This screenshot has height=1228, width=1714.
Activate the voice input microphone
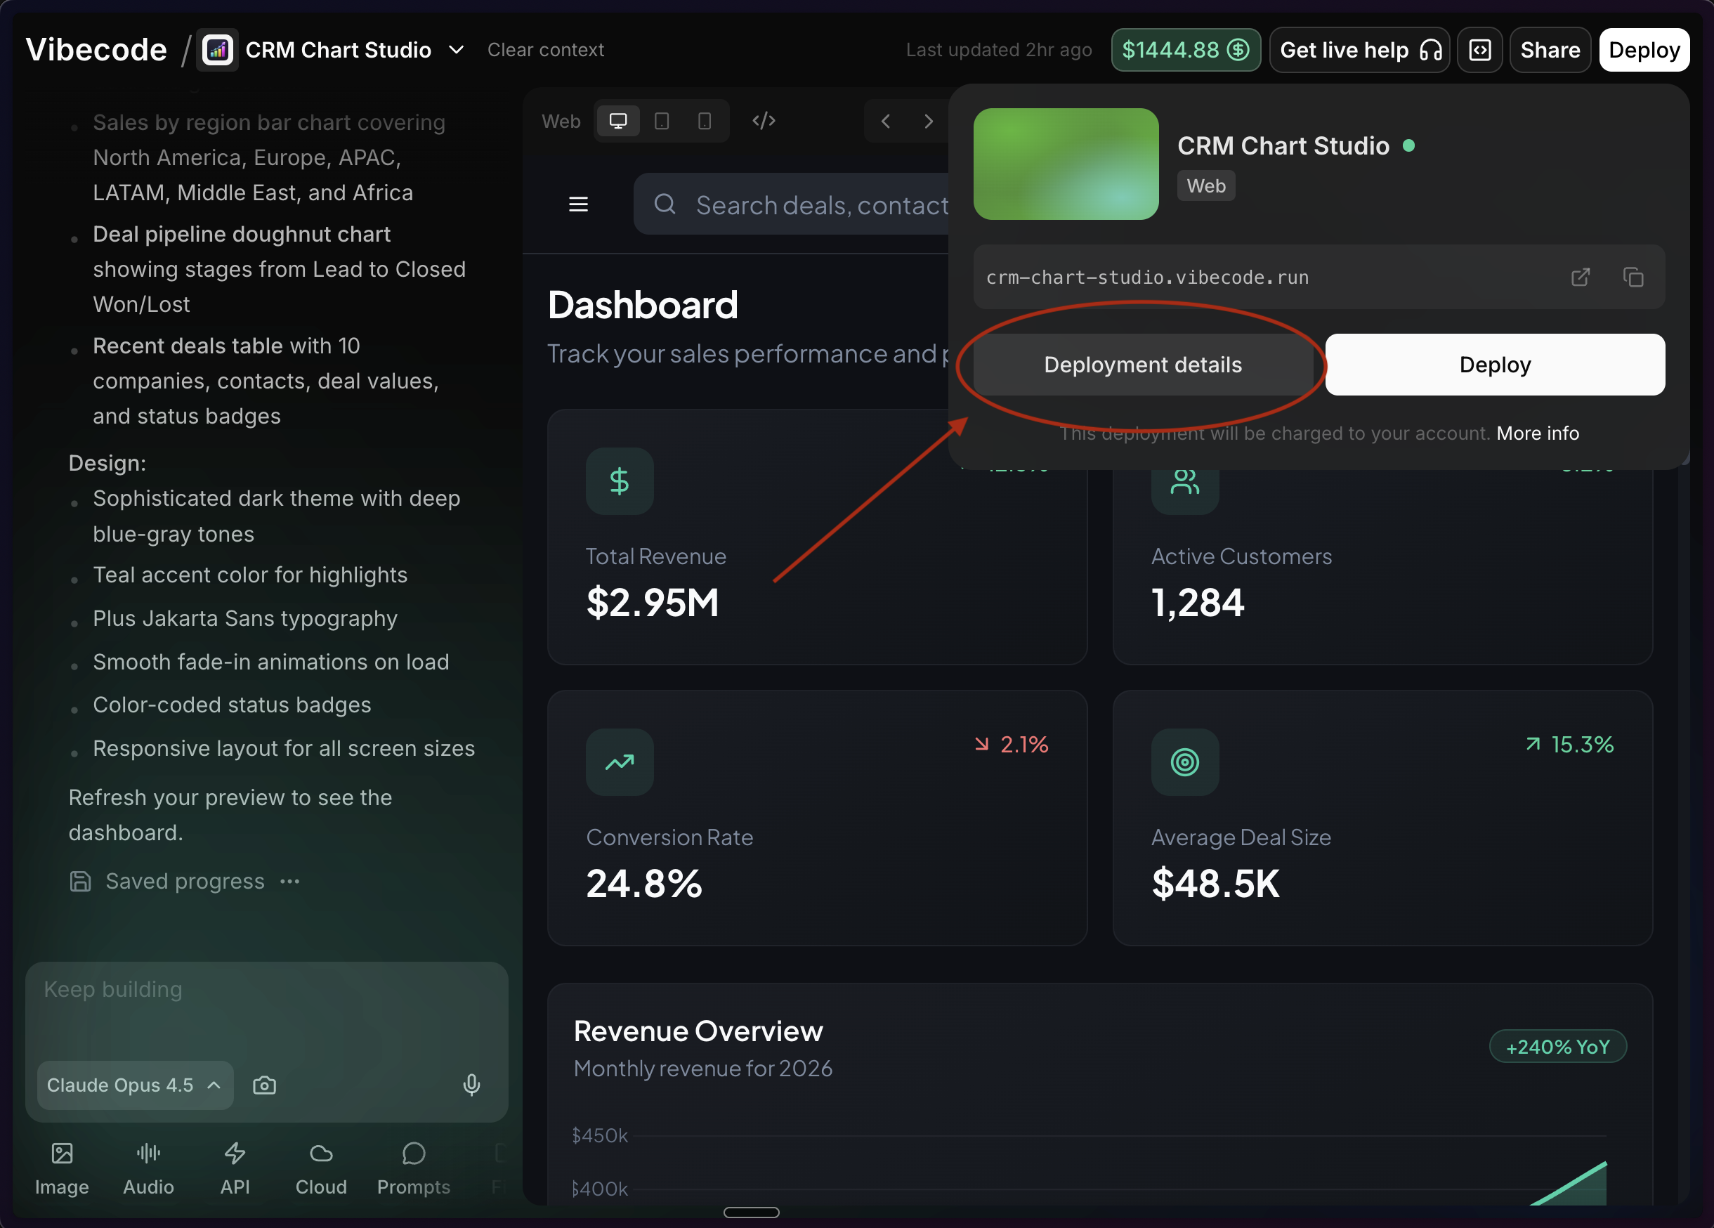click(471, 1085)
